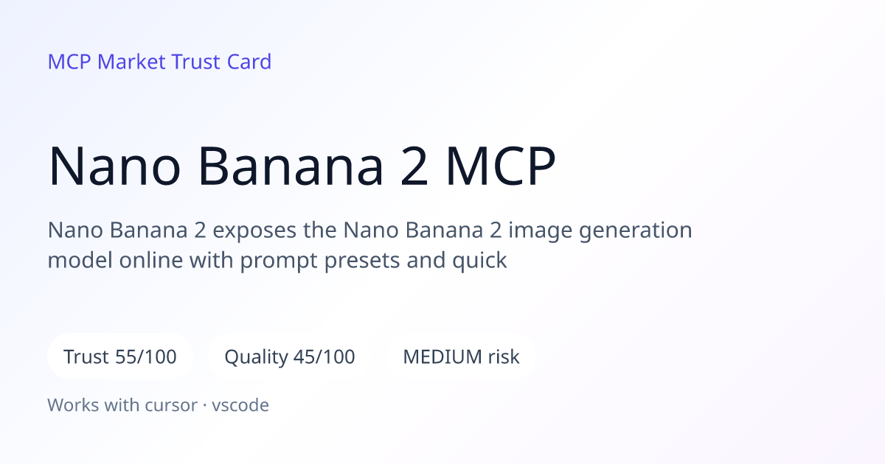Click the MCP Market Trust Card header
Viewport: 885px width, 464px height.
pyautogui.click(x=159, y=62)
